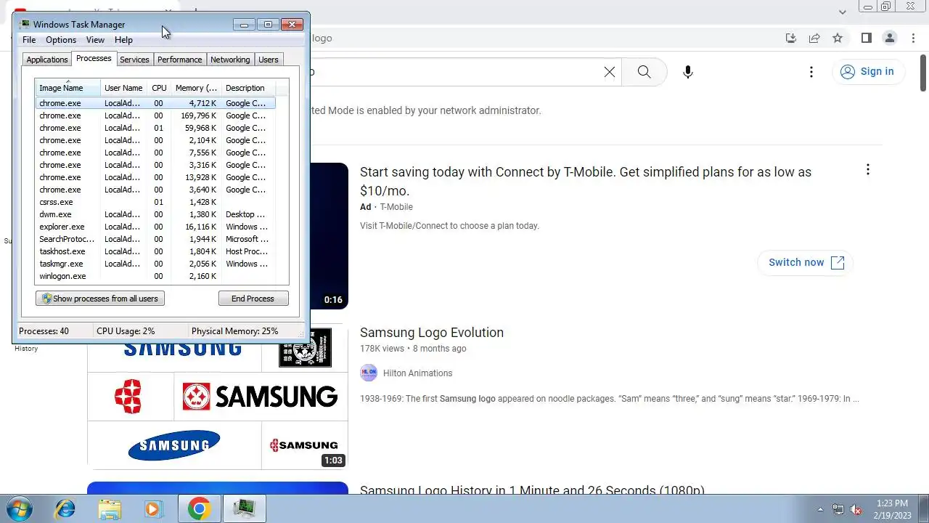929x523 pixels.
Task: Open Windows Explorer from the taskbar
Action: [110, 508]
